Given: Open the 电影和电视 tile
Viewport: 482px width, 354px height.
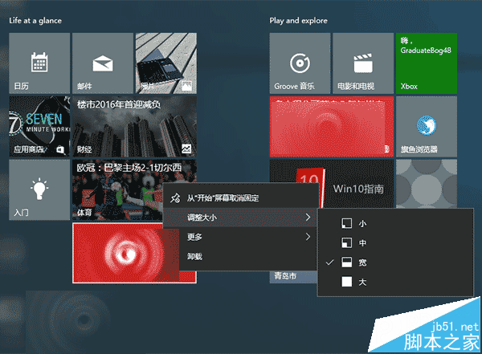Looking at the screenshot, I should (363, 63).
